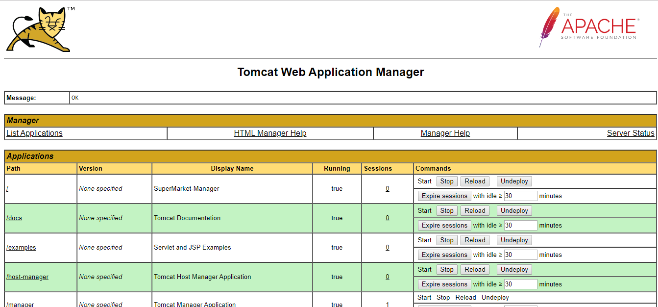Screen dimensions: 658x307
Task: Click the Apache Software Foundation logo
Action: (589, 27)
